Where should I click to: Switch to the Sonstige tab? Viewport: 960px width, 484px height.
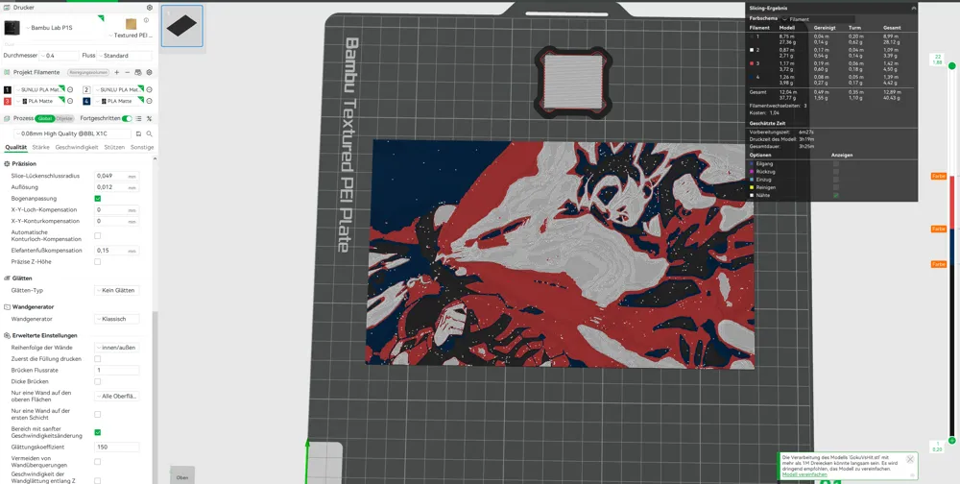(x=142, y=147)
